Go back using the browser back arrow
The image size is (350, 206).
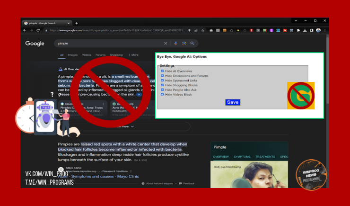(x=25, y=30)
